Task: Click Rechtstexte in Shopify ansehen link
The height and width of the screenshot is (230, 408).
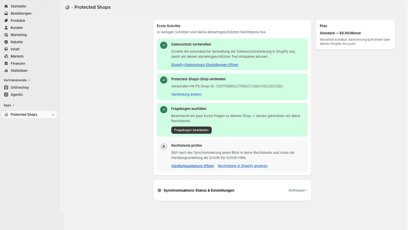Action: point(242,166)
